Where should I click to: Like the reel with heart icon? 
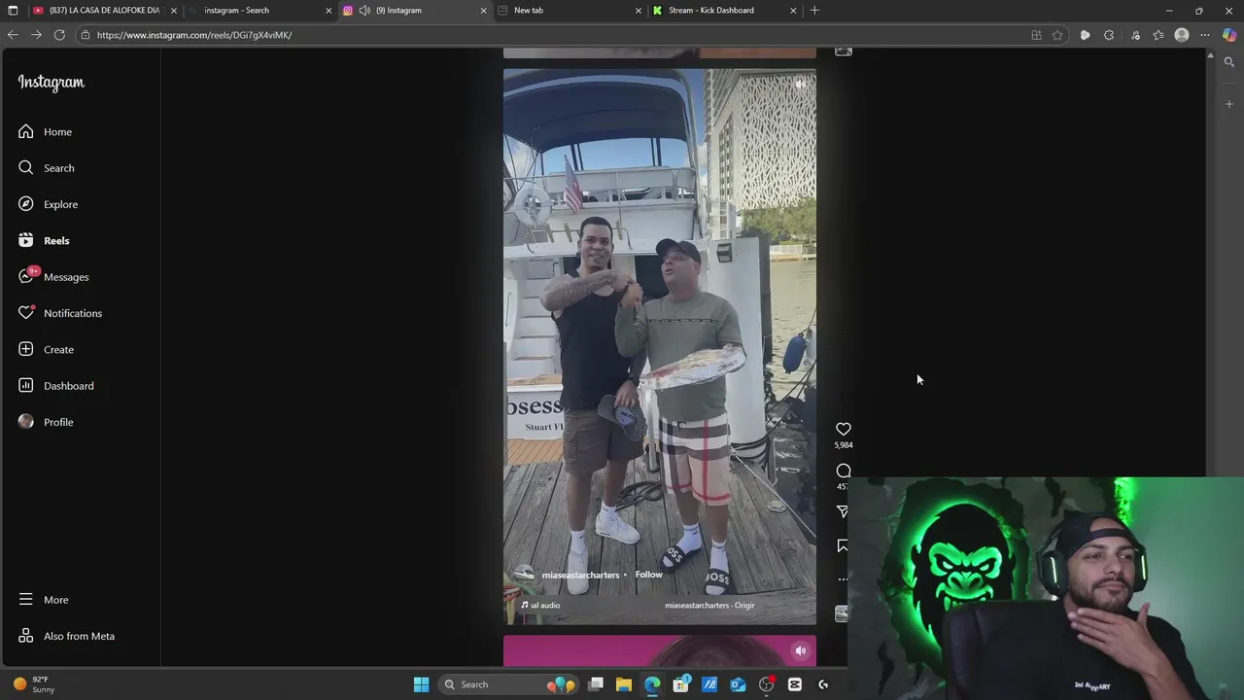(x=844, y=429)
